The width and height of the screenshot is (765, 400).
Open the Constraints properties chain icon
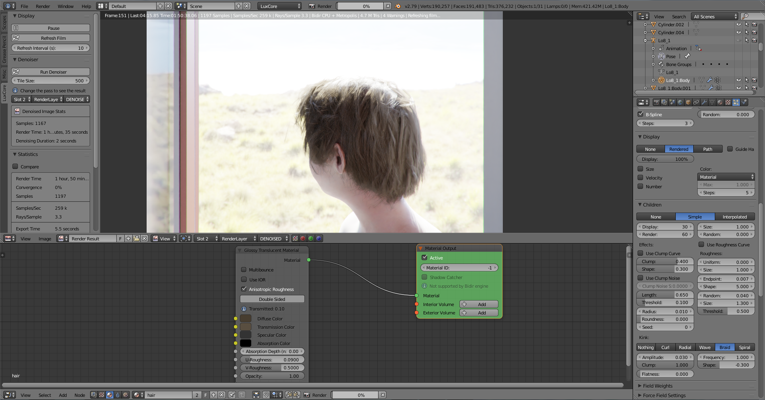[696, 102]
